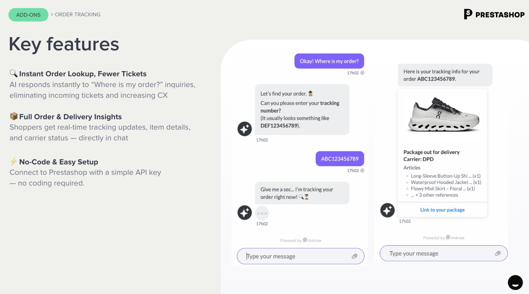
Task: Click the paperclip in the tracking-info chat
Action: (x=498, y=253)
